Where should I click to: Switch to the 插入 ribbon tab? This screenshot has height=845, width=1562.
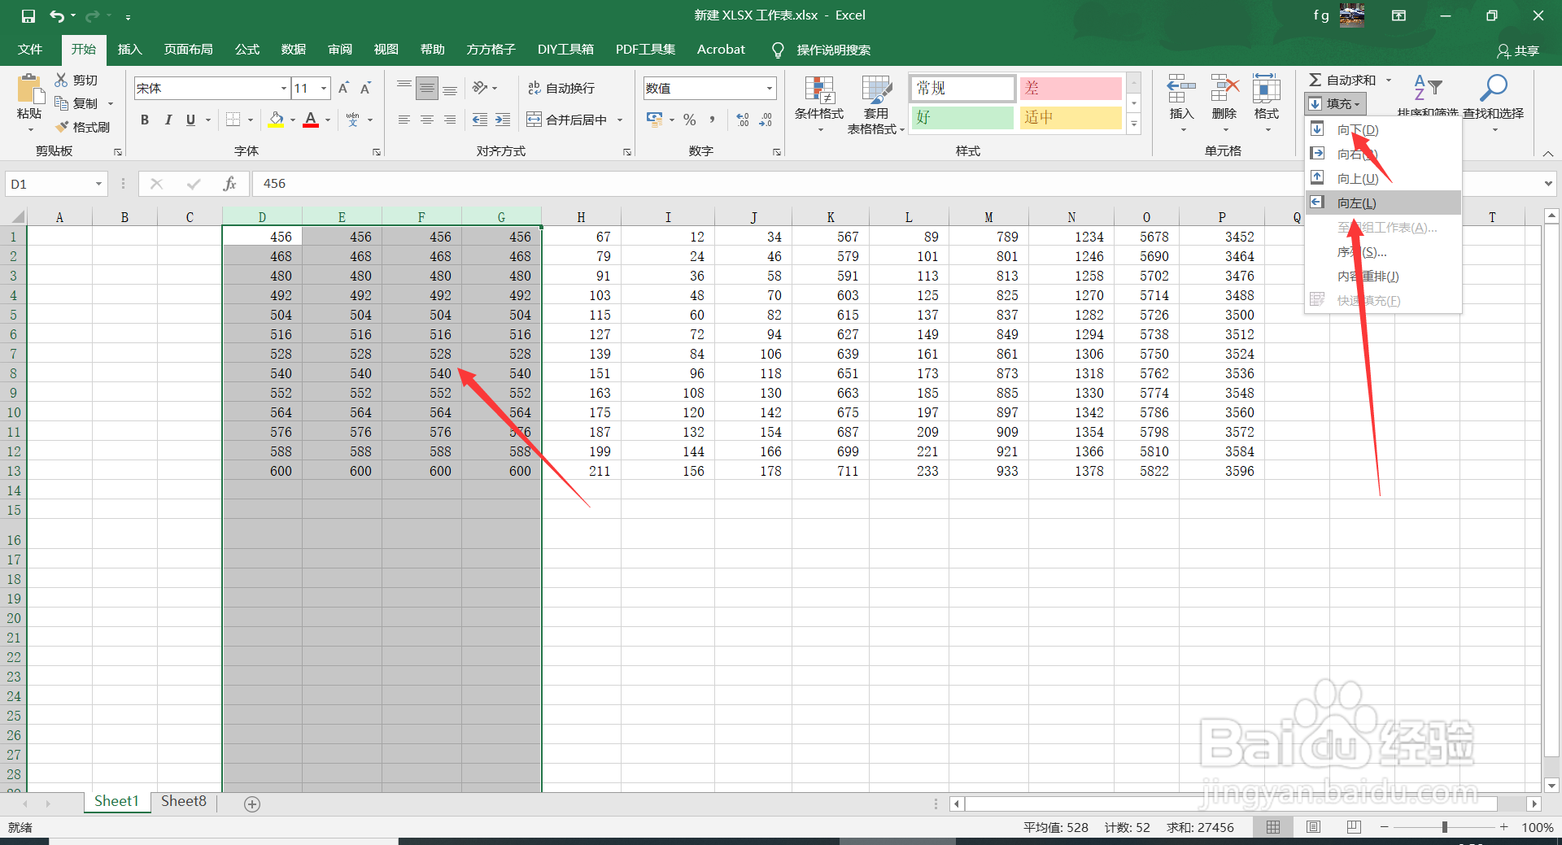coord(129,49)
